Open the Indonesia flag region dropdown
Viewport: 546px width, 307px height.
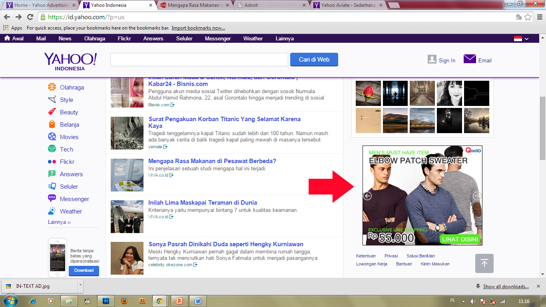click(521, 39)
